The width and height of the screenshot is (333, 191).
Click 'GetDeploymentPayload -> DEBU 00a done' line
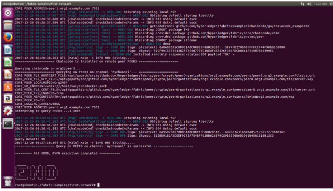tap(92, 44)
